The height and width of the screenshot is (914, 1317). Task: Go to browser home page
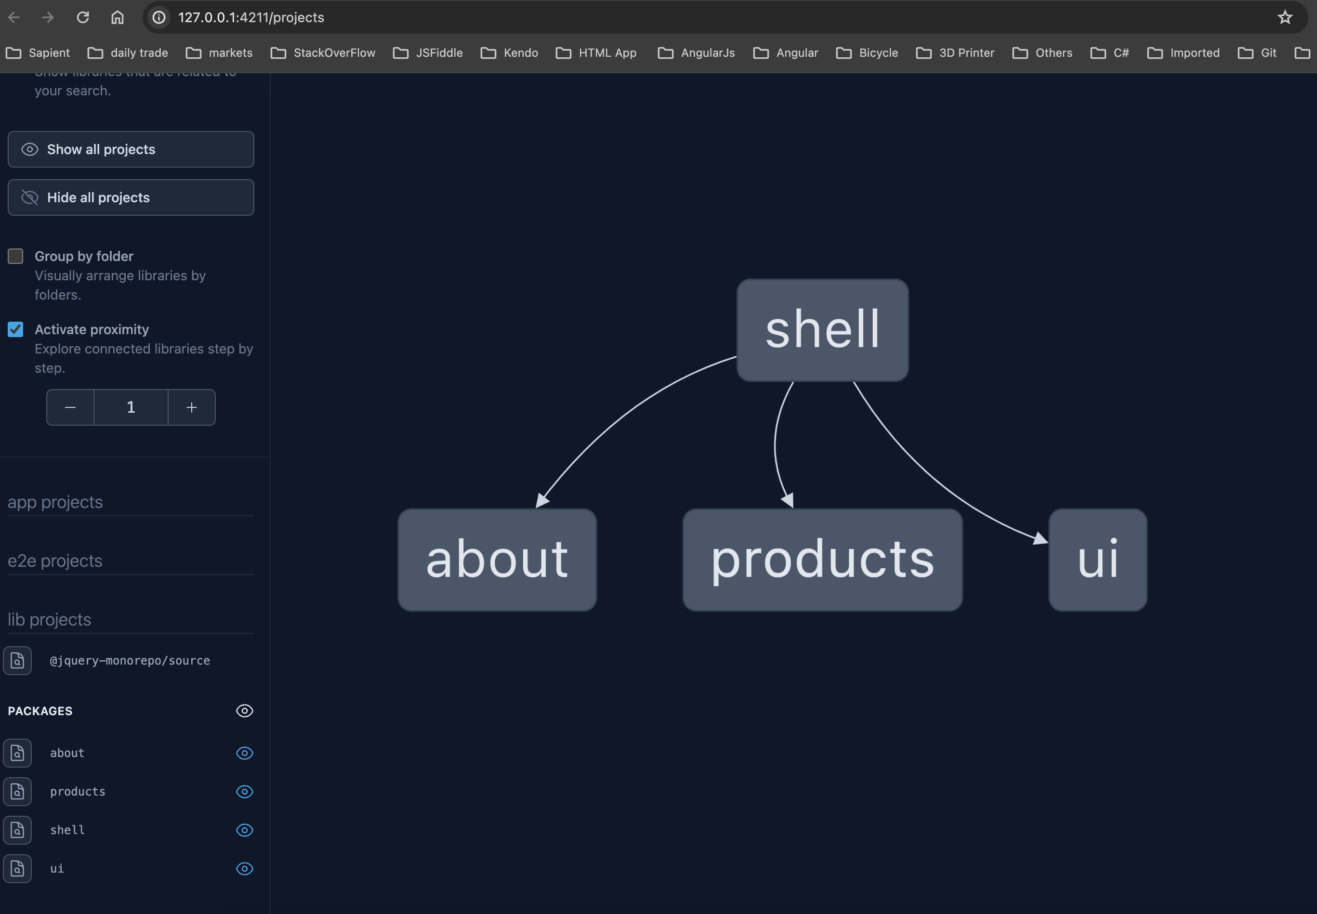click(x=118, y=17)
